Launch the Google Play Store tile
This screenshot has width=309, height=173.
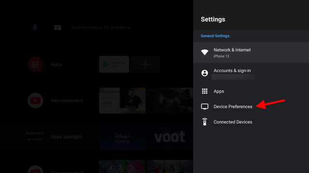[114, 64]
